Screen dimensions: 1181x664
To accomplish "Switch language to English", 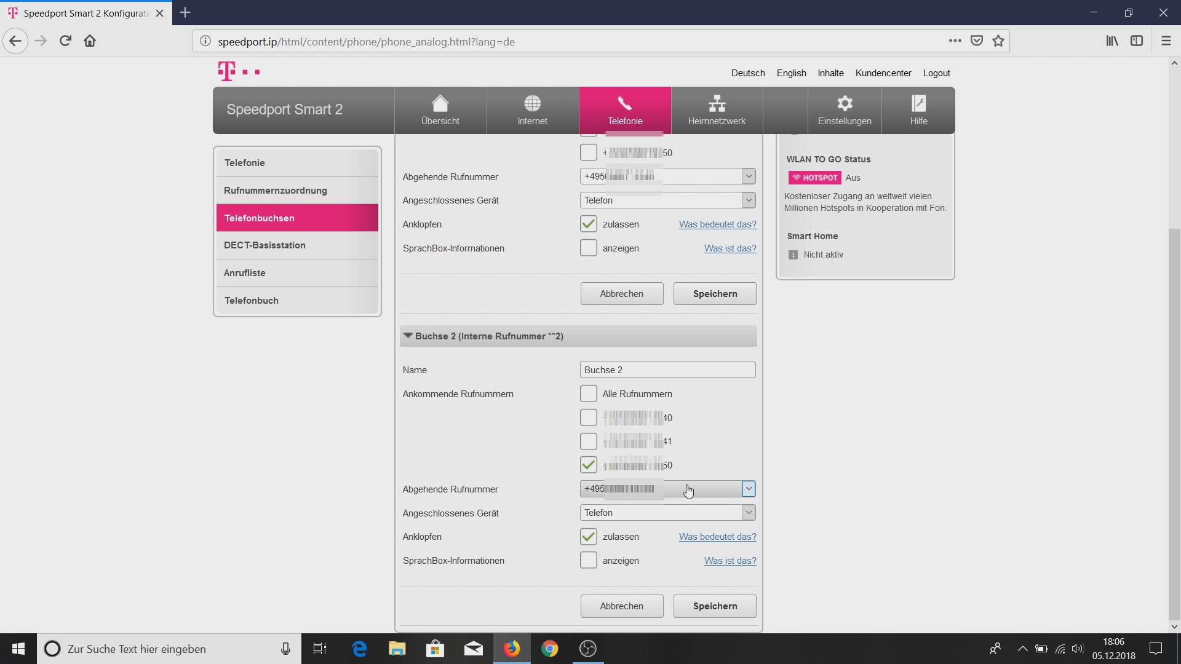I will click(791, 73).
